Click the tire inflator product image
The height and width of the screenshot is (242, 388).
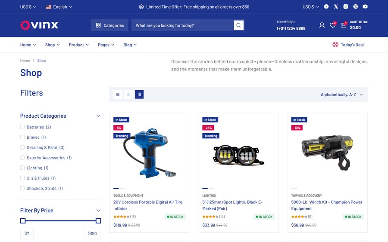coord(150,153)
